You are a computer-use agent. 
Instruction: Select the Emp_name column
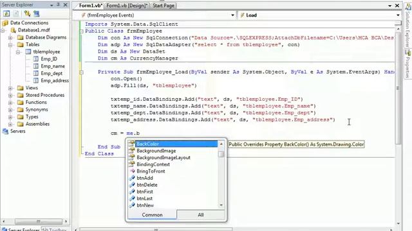coord(53,66)
